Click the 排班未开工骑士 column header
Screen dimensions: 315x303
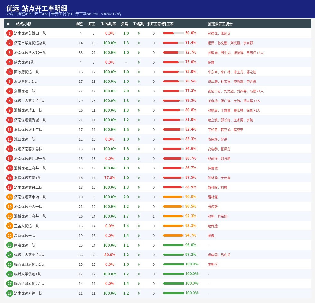[x=220, y=24]
